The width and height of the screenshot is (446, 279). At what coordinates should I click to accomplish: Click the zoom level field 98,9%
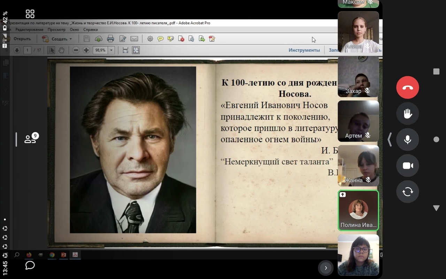[100, 50]
